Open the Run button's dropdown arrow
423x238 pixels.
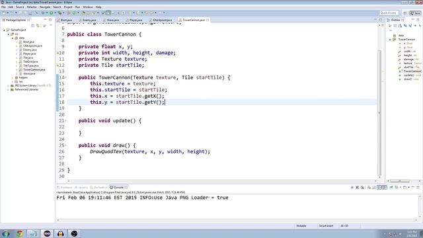coord(56,13)
